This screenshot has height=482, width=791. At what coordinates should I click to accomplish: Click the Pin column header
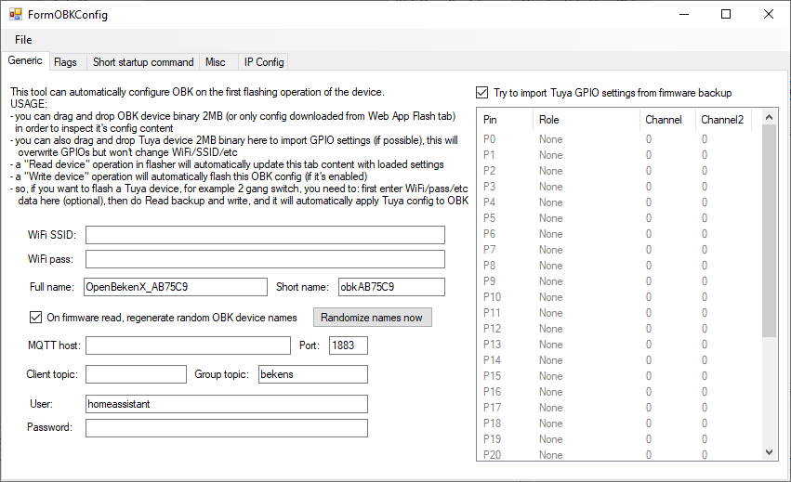(x=505, y=120)
